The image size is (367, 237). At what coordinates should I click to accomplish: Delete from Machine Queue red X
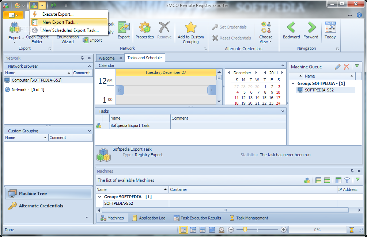(x=347, y=67)
